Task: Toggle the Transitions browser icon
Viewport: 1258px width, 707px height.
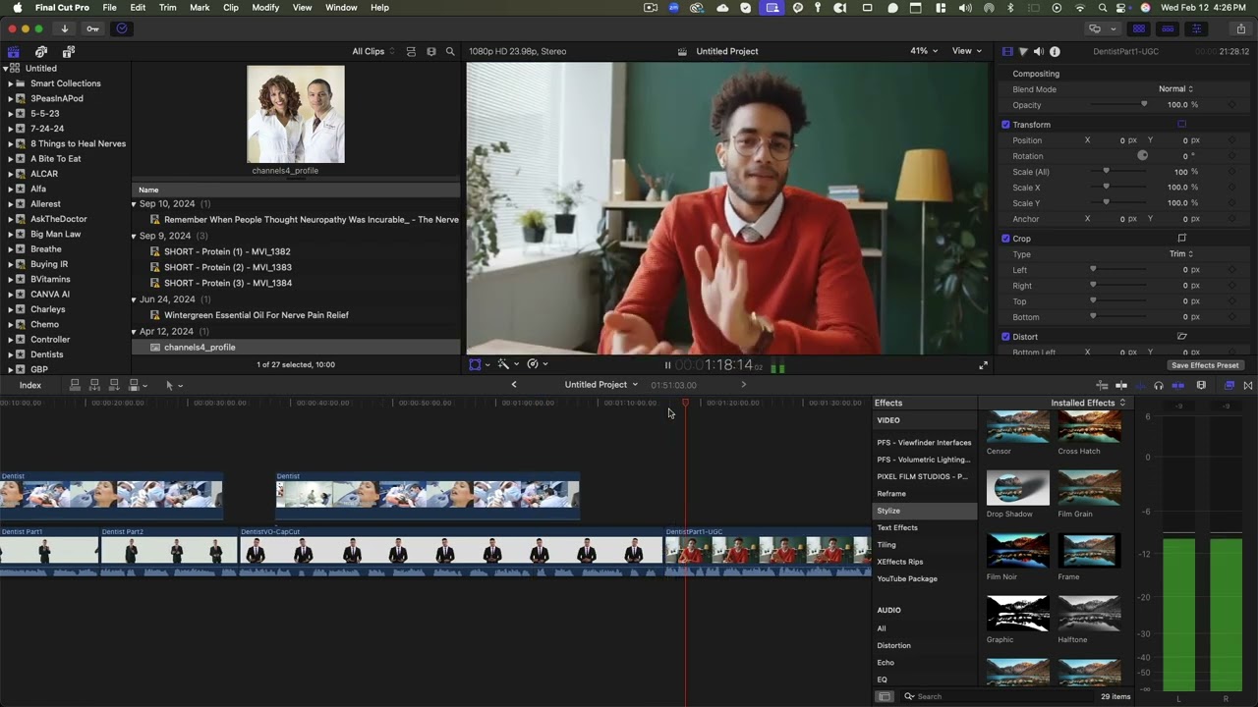Action: (x=1248, y=385)
